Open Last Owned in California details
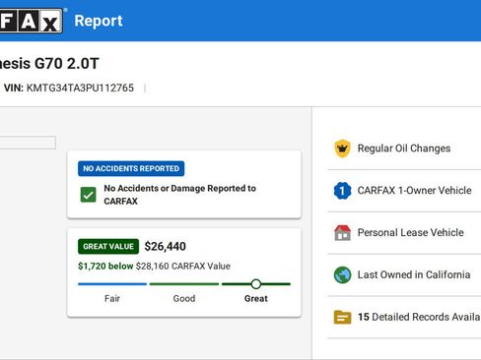 [404, 274]
